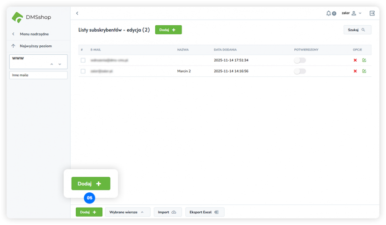
Task: Expand the WWW list down chevron
Action: [x=60, y=64]
